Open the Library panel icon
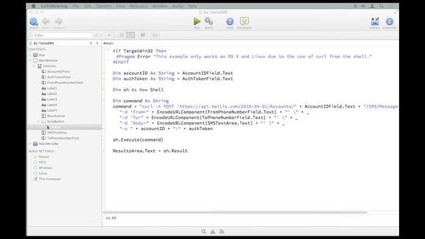425x239 pixels. [375, 21]
